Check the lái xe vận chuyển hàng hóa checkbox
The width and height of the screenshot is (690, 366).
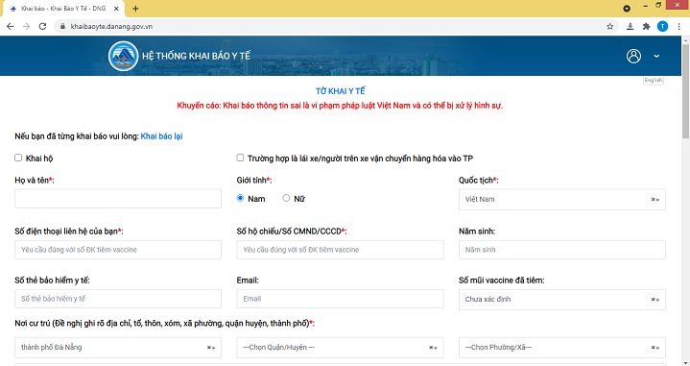[x=240, y=158]
